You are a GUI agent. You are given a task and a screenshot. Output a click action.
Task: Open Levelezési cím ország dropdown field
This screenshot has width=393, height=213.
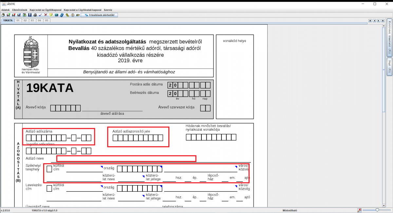pyautogui.click(x=84, y=188)
